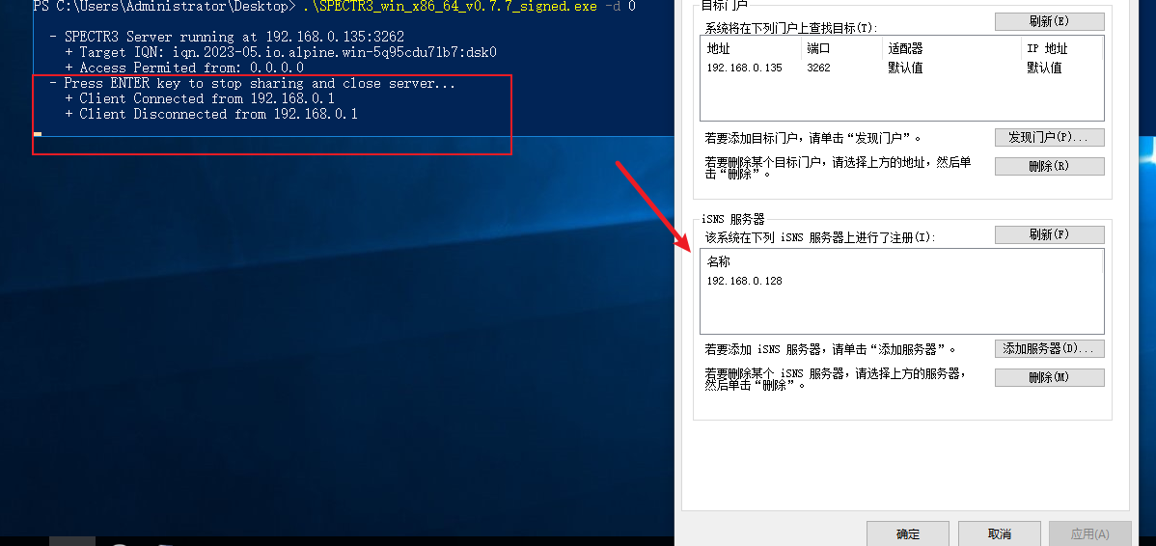Click the 'Target IQN' line in terminal
This screenshot has width=1156, height=546.
click(x=281, y=52)
